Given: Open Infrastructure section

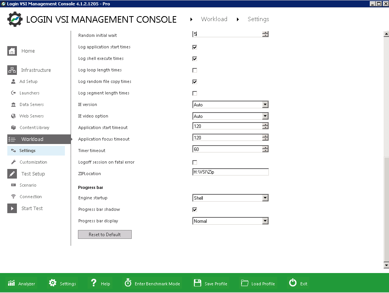Looking at the screenshot, I should [x=36, y=70].
